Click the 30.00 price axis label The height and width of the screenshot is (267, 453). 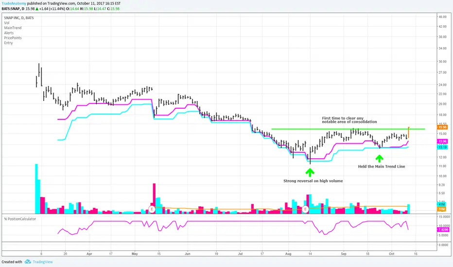pyautogui.click(x=443, y=62)
